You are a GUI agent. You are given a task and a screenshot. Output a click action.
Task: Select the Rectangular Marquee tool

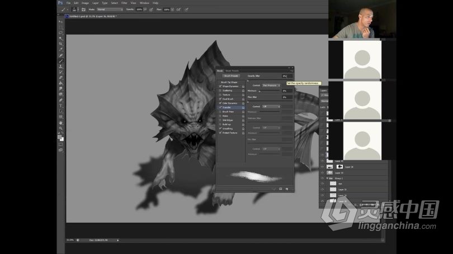pos(60,27)
